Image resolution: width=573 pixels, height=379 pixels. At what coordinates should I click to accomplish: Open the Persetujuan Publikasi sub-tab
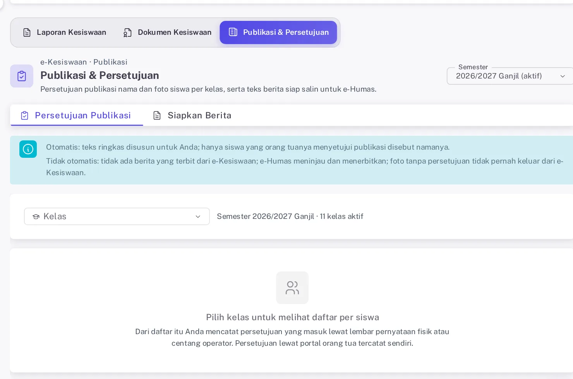tap(77, 115)
